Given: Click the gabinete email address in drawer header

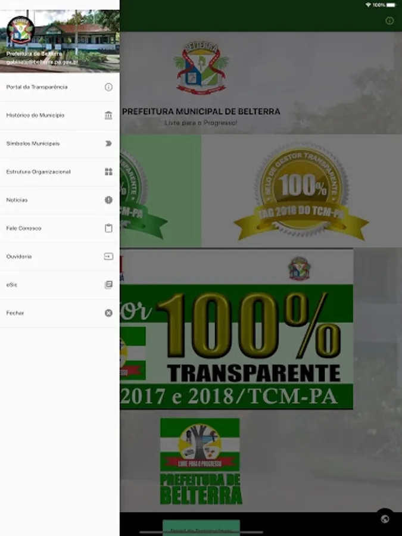Looking at the screenshot, I should (x=42, y=62).
